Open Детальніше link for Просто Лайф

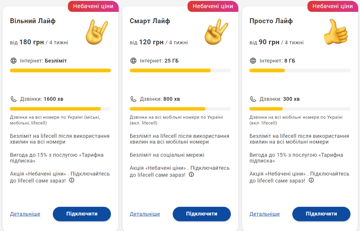point(264,214)
